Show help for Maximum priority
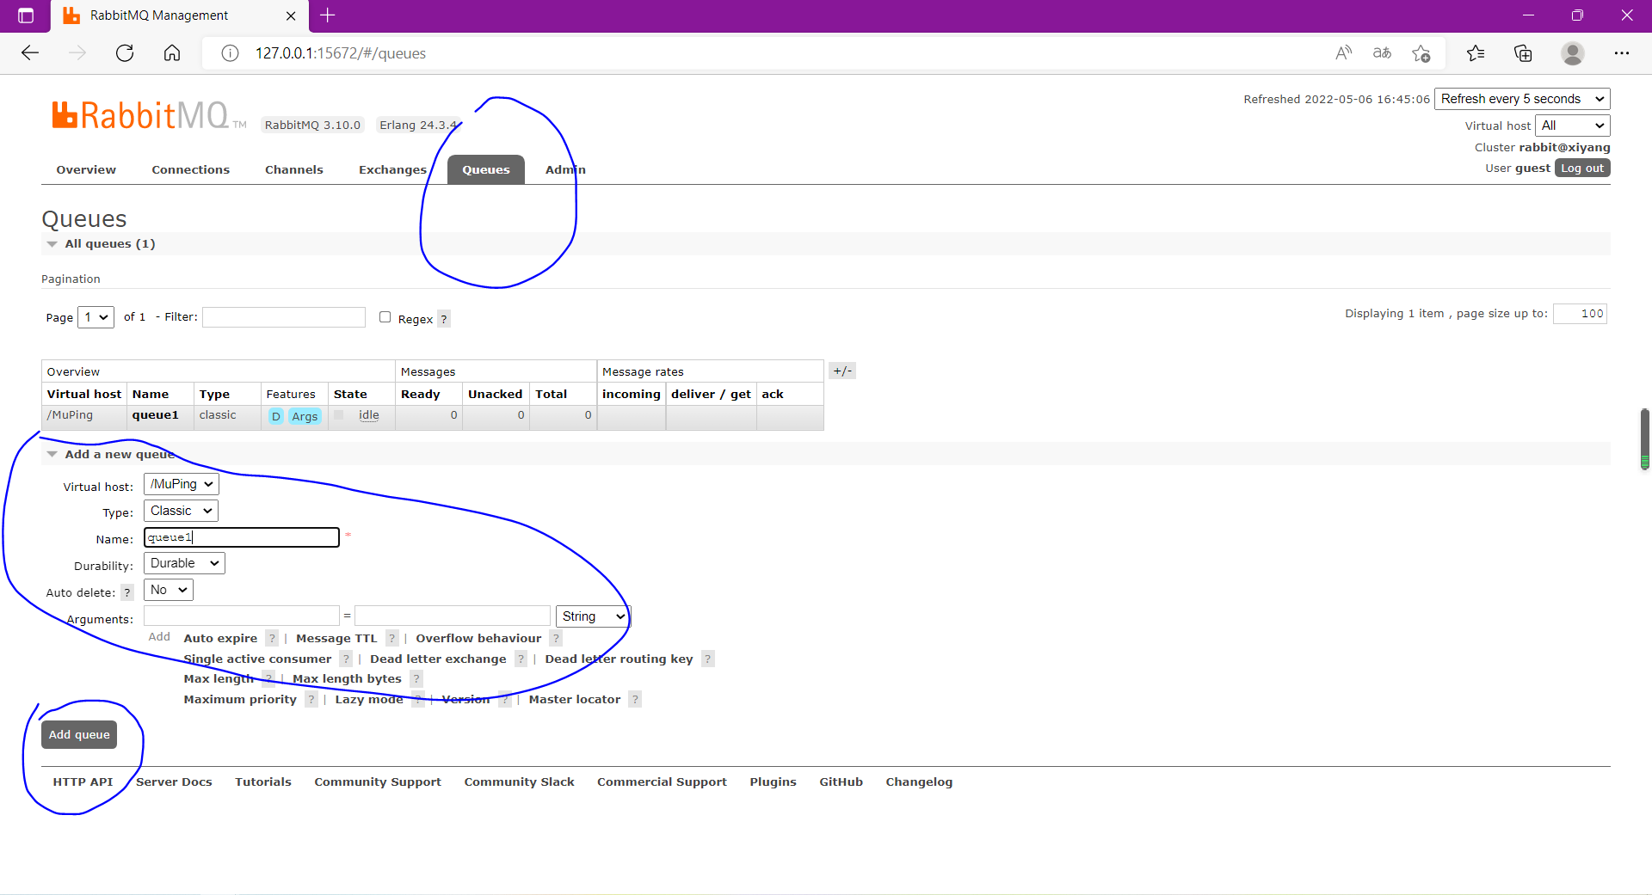The width and height of the screenshot is (1652, 895). pos(311,699)
